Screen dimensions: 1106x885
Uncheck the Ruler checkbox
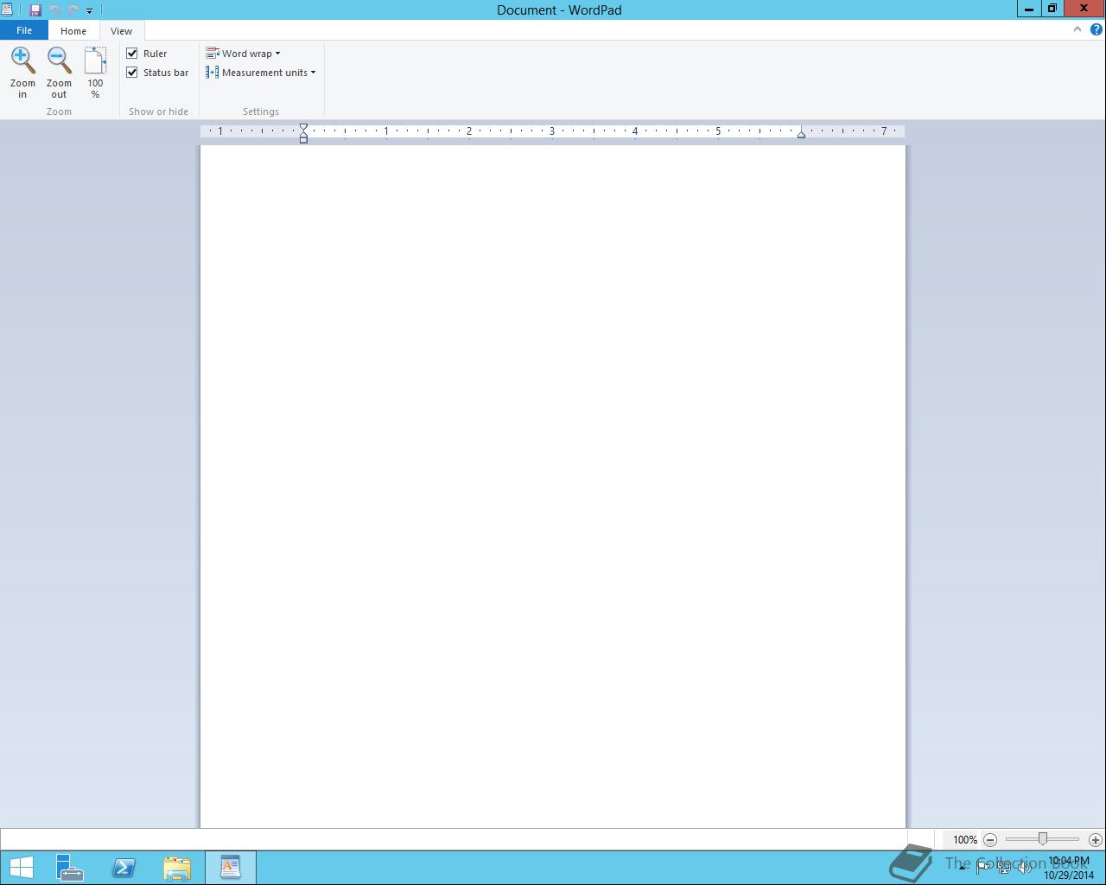point(132,54)
